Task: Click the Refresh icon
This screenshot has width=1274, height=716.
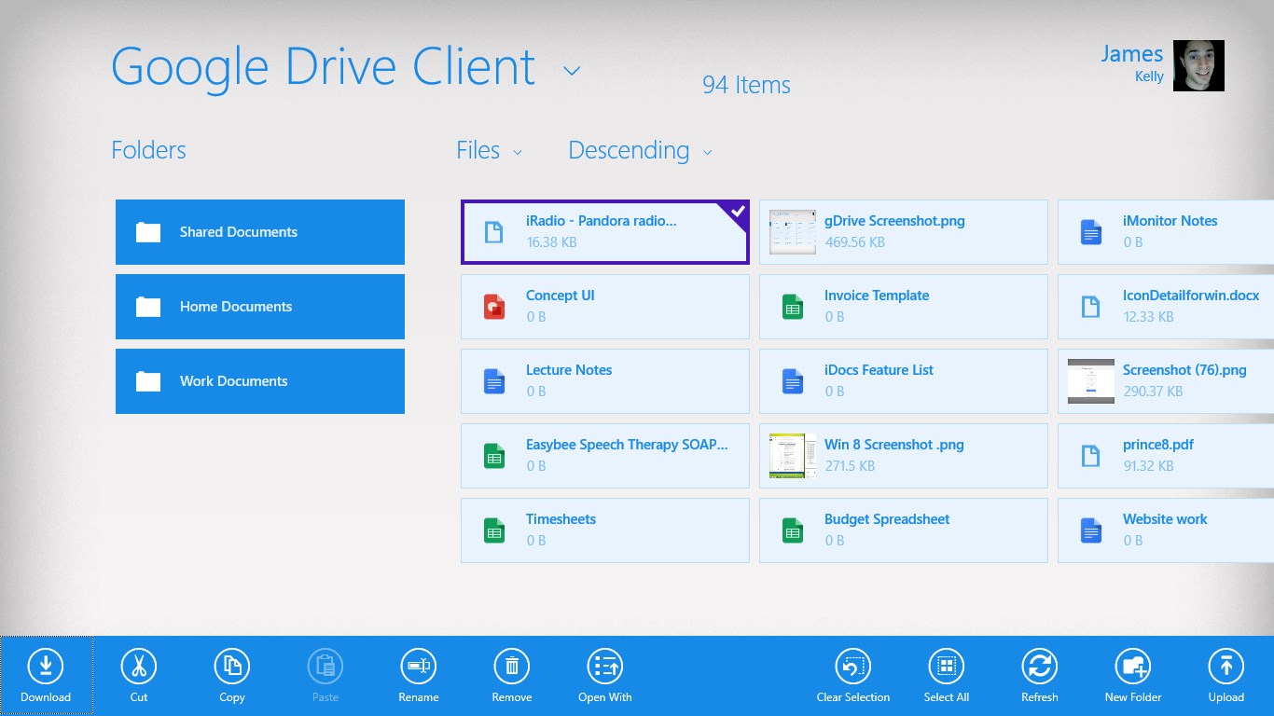Action: coord(1040,667)
